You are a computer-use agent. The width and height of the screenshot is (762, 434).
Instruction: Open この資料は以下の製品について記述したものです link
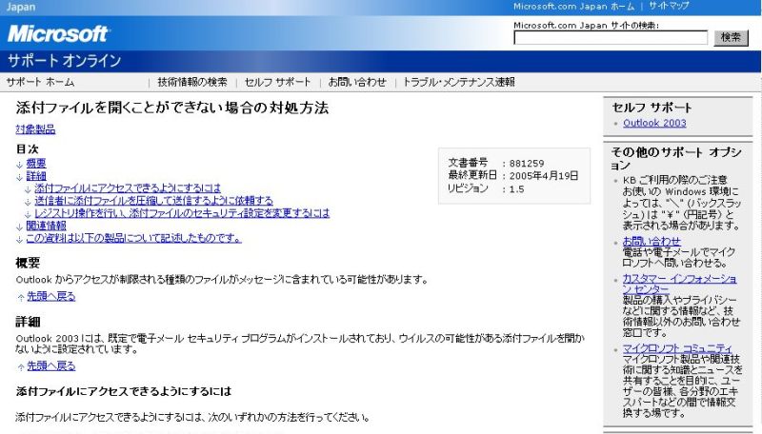click(133, 238)
